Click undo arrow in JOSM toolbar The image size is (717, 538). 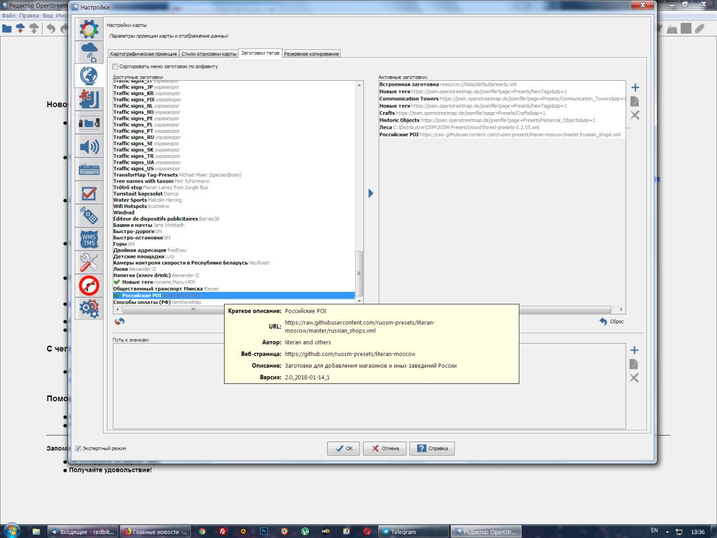tap(51, 28)
